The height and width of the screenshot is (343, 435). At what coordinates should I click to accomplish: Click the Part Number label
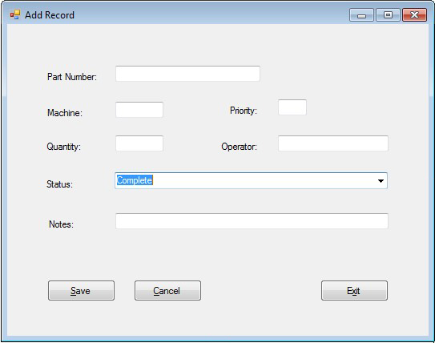tap(72, 77)
